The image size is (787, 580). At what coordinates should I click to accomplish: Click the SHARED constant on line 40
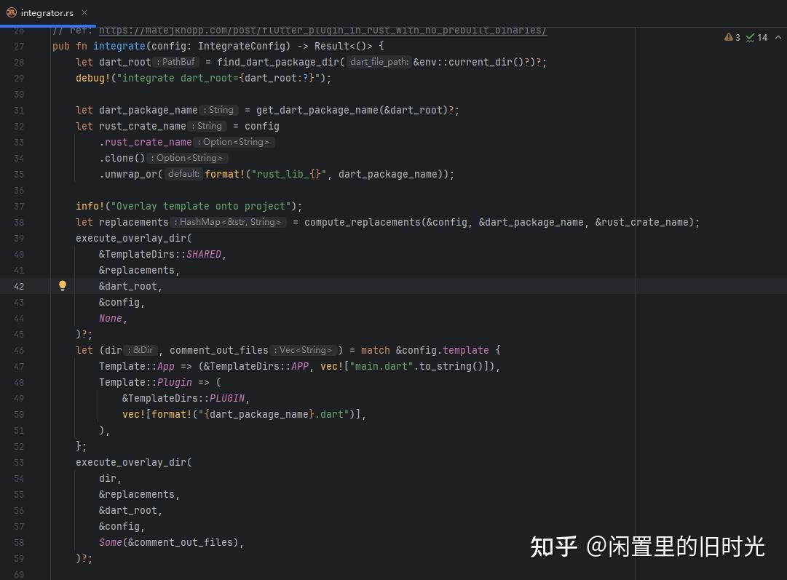coord(203,254)
